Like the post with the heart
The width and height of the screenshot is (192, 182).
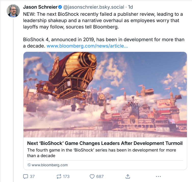coord(92,176)
